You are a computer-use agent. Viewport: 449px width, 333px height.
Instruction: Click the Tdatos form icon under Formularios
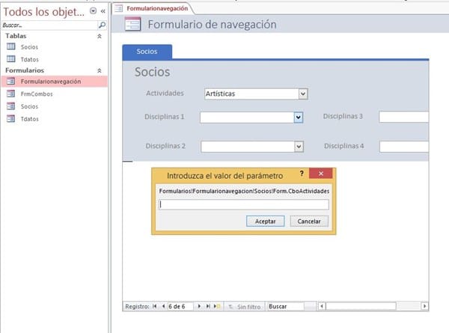(11, 118)
